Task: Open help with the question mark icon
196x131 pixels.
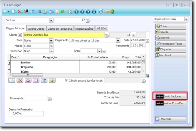Action: pos(101,12)
